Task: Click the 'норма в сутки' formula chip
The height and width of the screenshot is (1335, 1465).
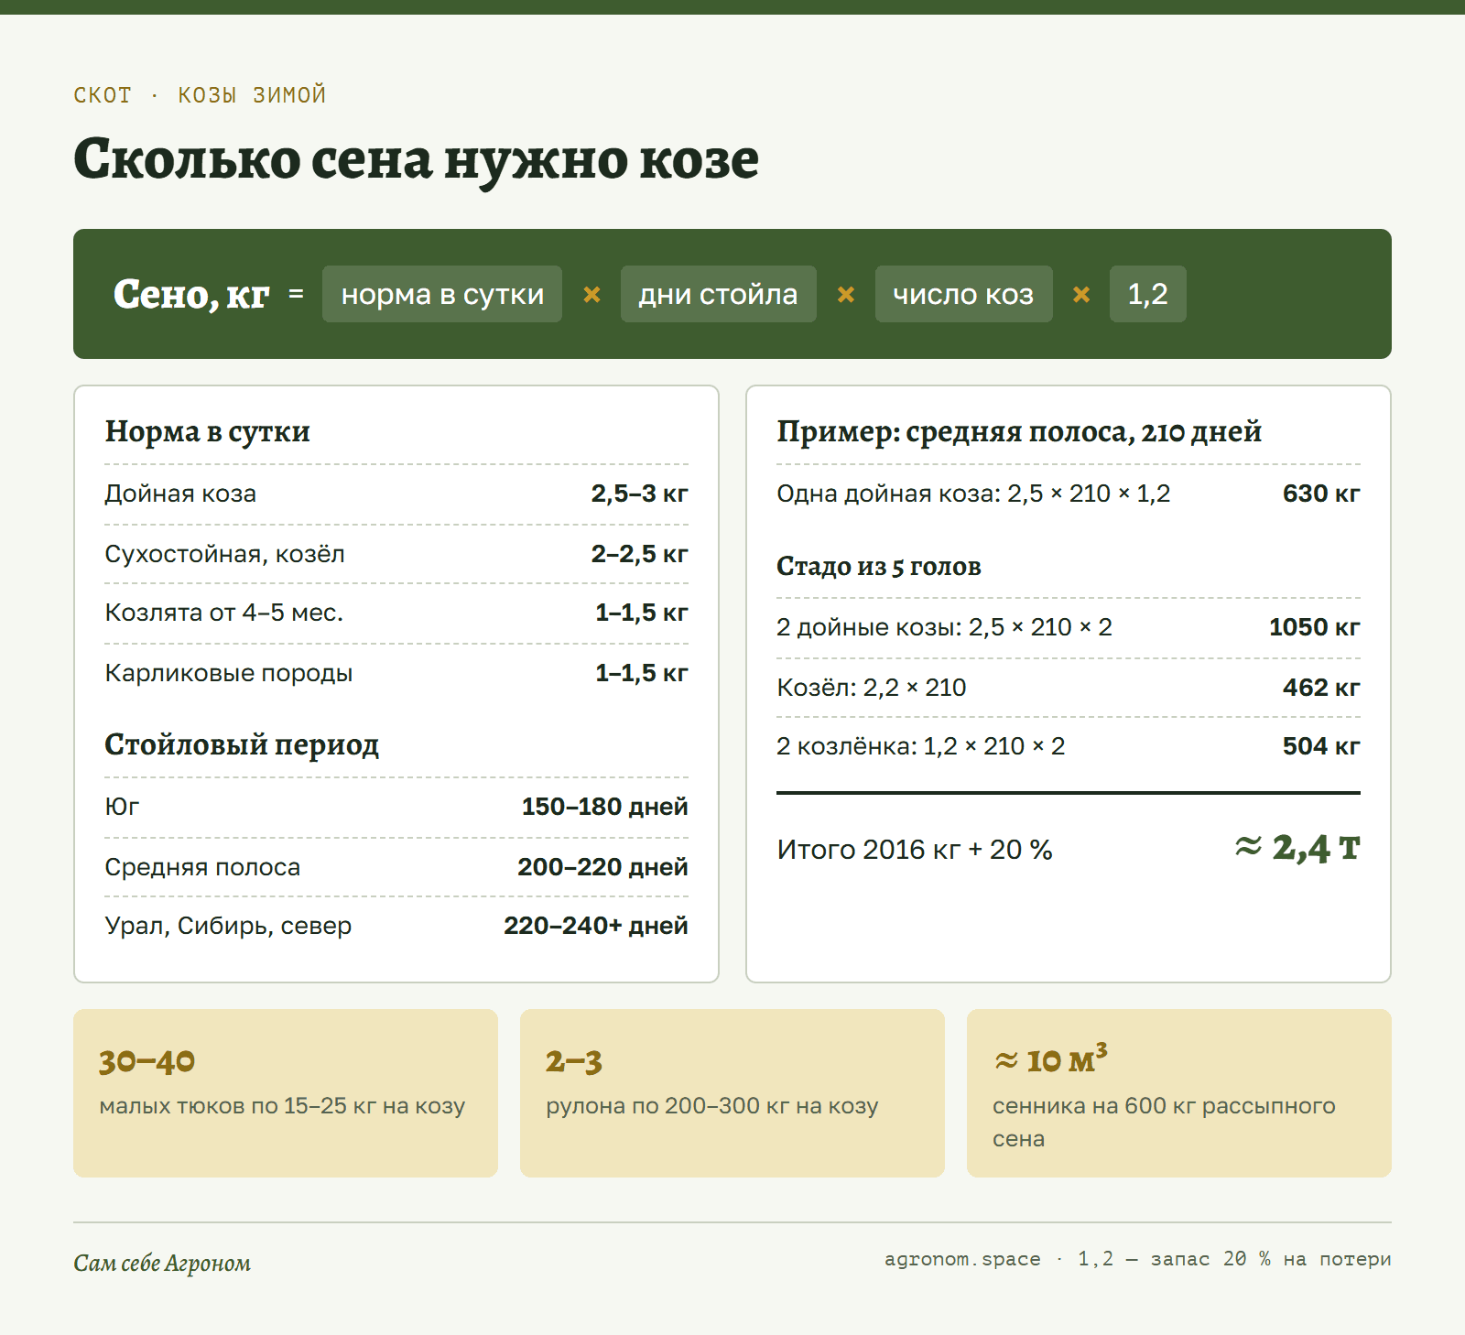Action: click(442, 294)
